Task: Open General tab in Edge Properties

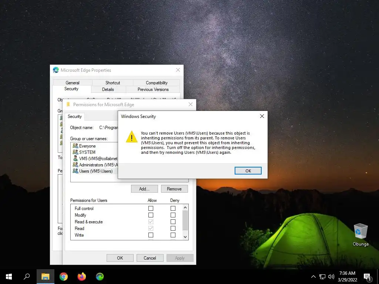Action: point(73,82)
